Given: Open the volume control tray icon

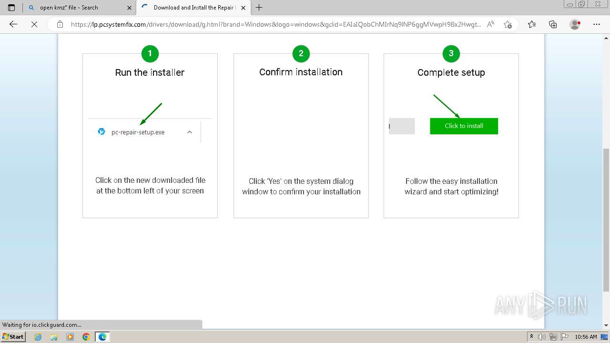Looking at the screenshot, I should click(542, 337).
